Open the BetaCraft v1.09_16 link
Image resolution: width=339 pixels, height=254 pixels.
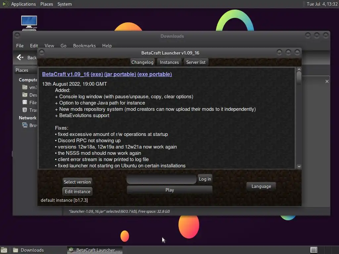click(x=66, y=74)
